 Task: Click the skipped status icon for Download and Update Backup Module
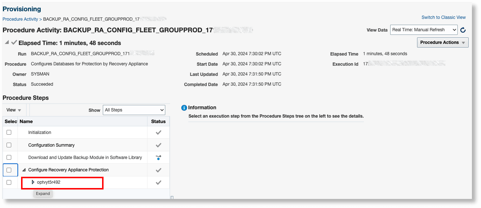tap(158, 158)
